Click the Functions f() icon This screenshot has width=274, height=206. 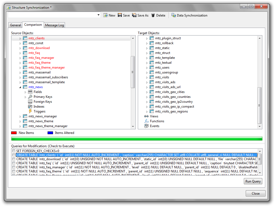point(147,121)
